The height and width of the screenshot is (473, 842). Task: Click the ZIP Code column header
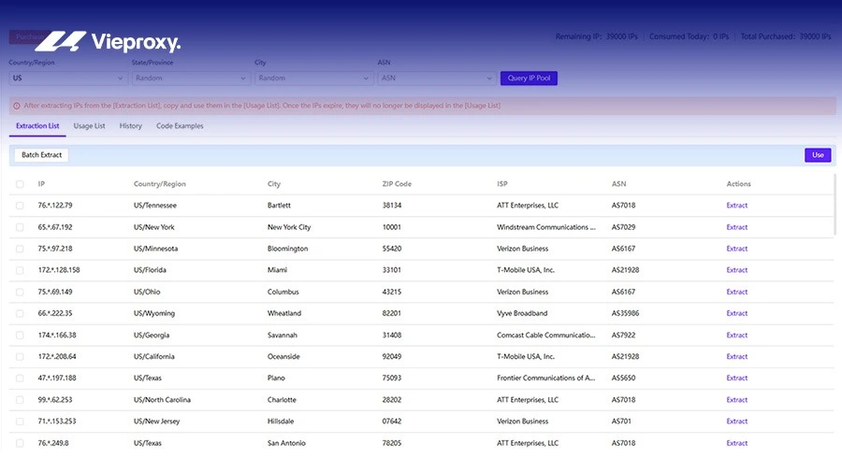[x=397, y=184]
